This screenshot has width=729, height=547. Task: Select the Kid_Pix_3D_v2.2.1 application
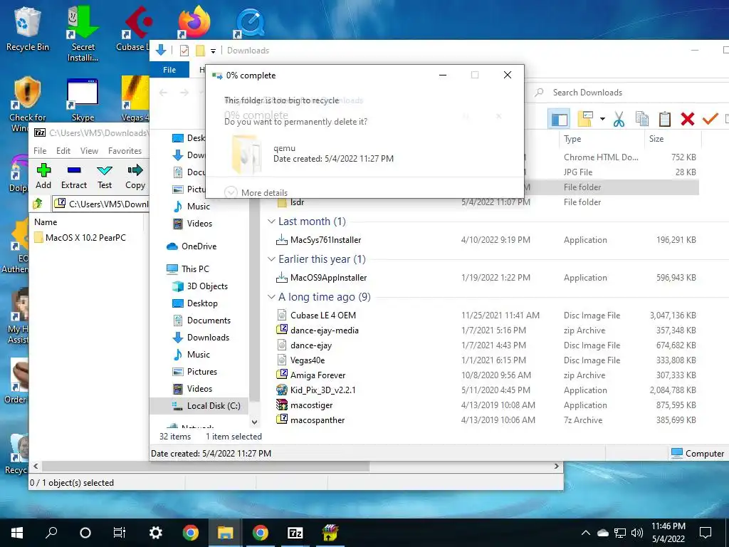tap(322, 390)
